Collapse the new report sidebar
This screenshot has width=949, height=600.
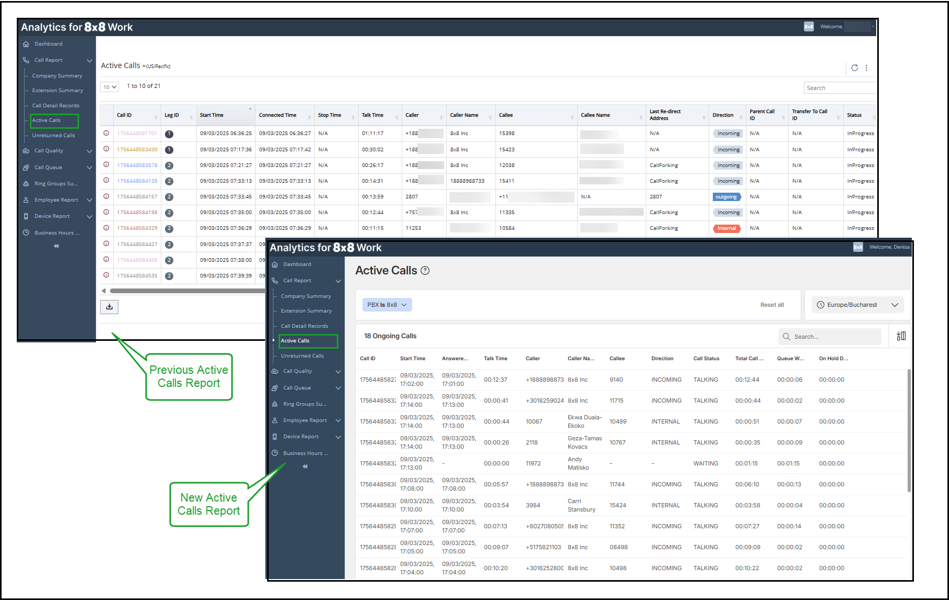pos(305,466)
